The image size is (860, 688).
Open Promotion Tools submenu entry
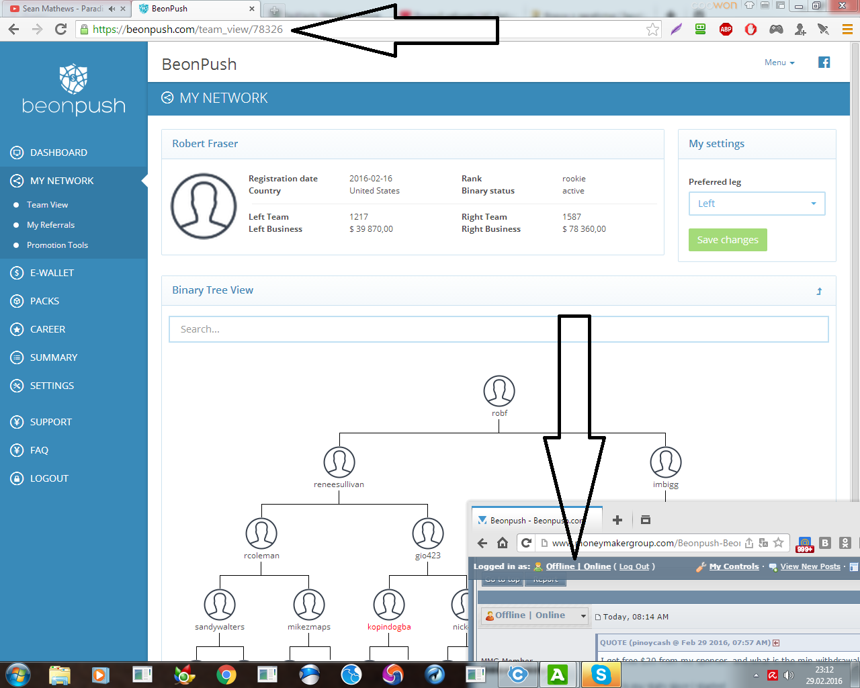pos(57,245)
